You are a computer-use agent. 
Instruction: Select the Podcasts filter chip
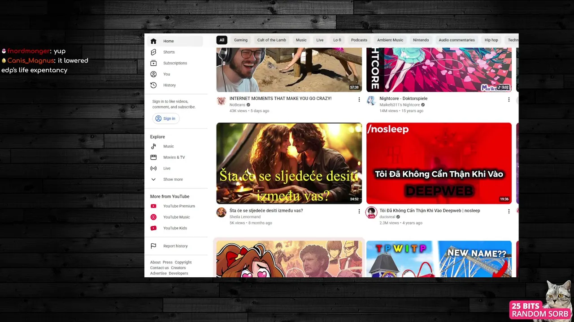pos(359,40)
